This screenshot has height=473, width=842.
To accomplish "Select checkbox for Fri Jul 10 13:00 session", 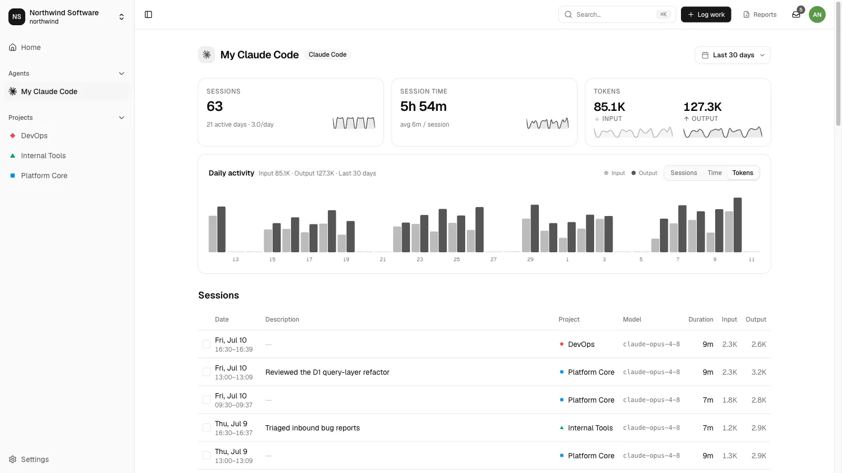I will [207, 372].
